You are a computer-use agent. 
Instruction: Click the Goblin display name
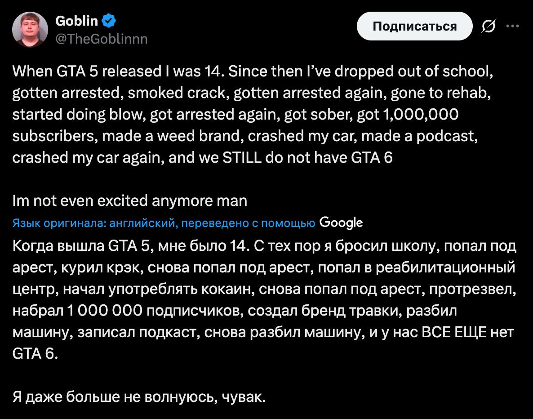pyautogui.click(x=76, y=21)
